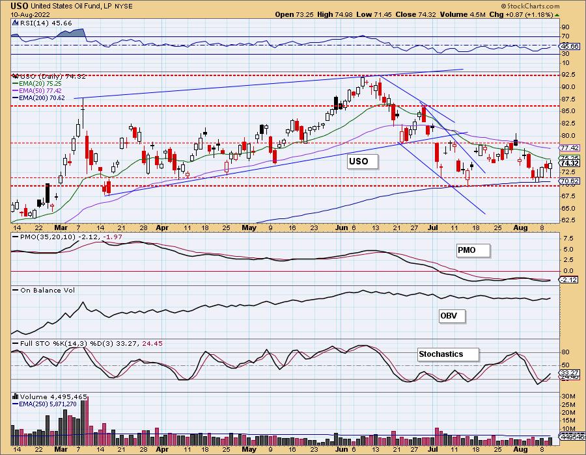Click the 92.5 price axis level

[568, 75]
